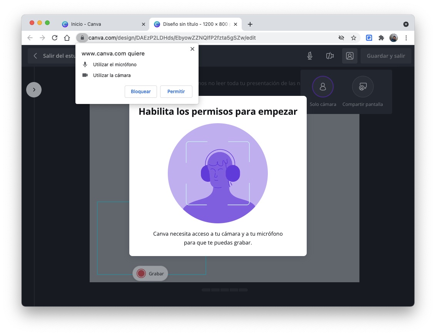Open the recording mode selector icon
Image resolution: width=436 pixels, height=335 pixels.
point(349,56)
